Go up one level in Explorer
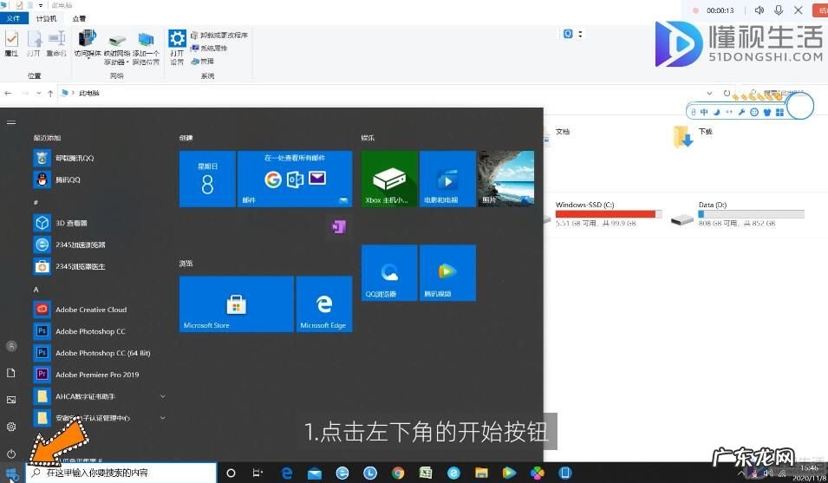Image resolution: width=828 pixels, height=483 pixels. 50,93
